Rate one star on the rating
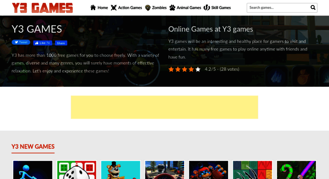This screenshot has height=179, width=329. [171, 69]
